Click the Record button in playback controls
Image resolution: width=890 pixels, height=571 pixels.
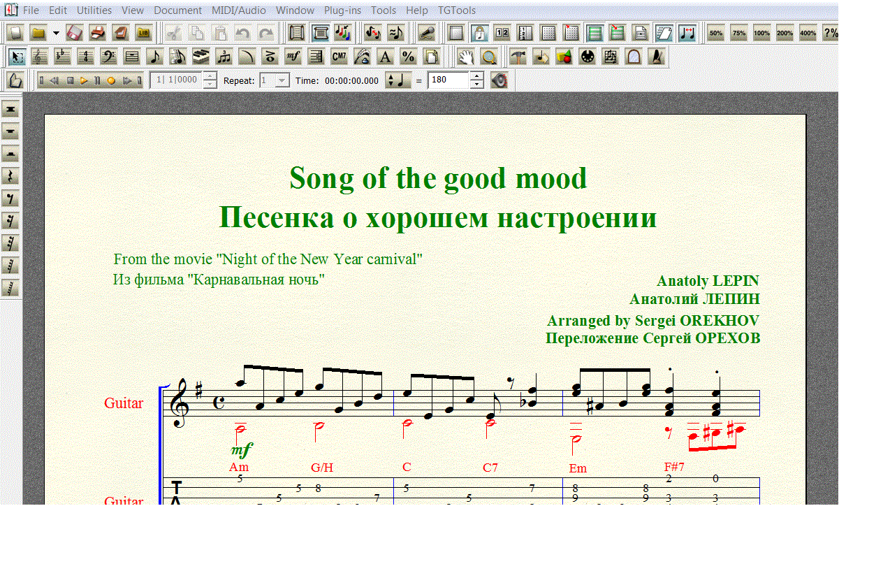click(x=110, y=81)
